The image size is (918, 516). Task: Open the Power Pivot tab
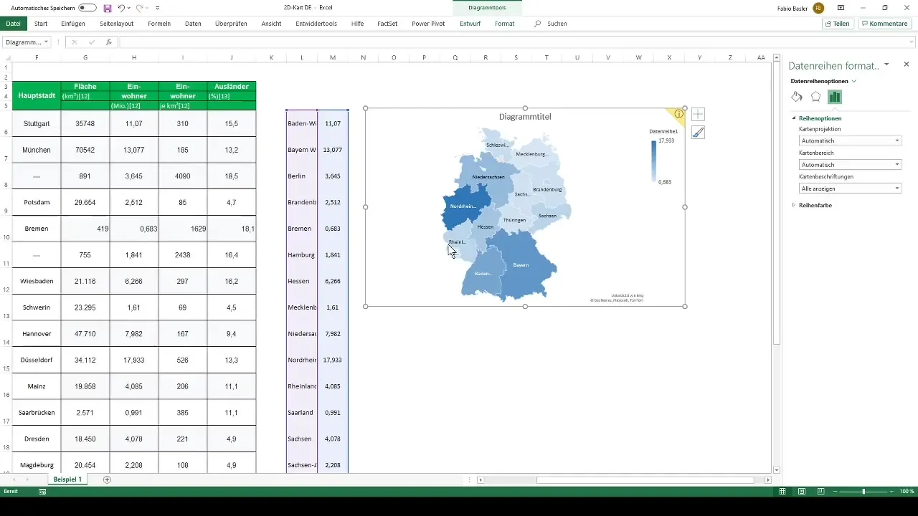tap(428, 24)
